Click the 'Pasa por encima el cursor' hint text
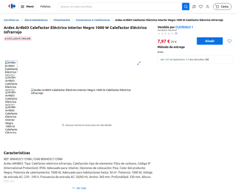Image resolution: width=237 pixels, height=190 pixels. coord(88,125)
